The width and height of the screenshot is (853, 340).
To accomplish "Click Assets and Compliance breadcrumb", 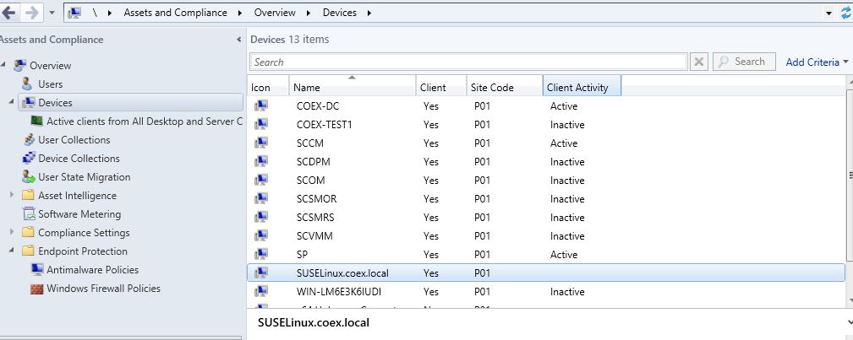I will coord(175,13).
